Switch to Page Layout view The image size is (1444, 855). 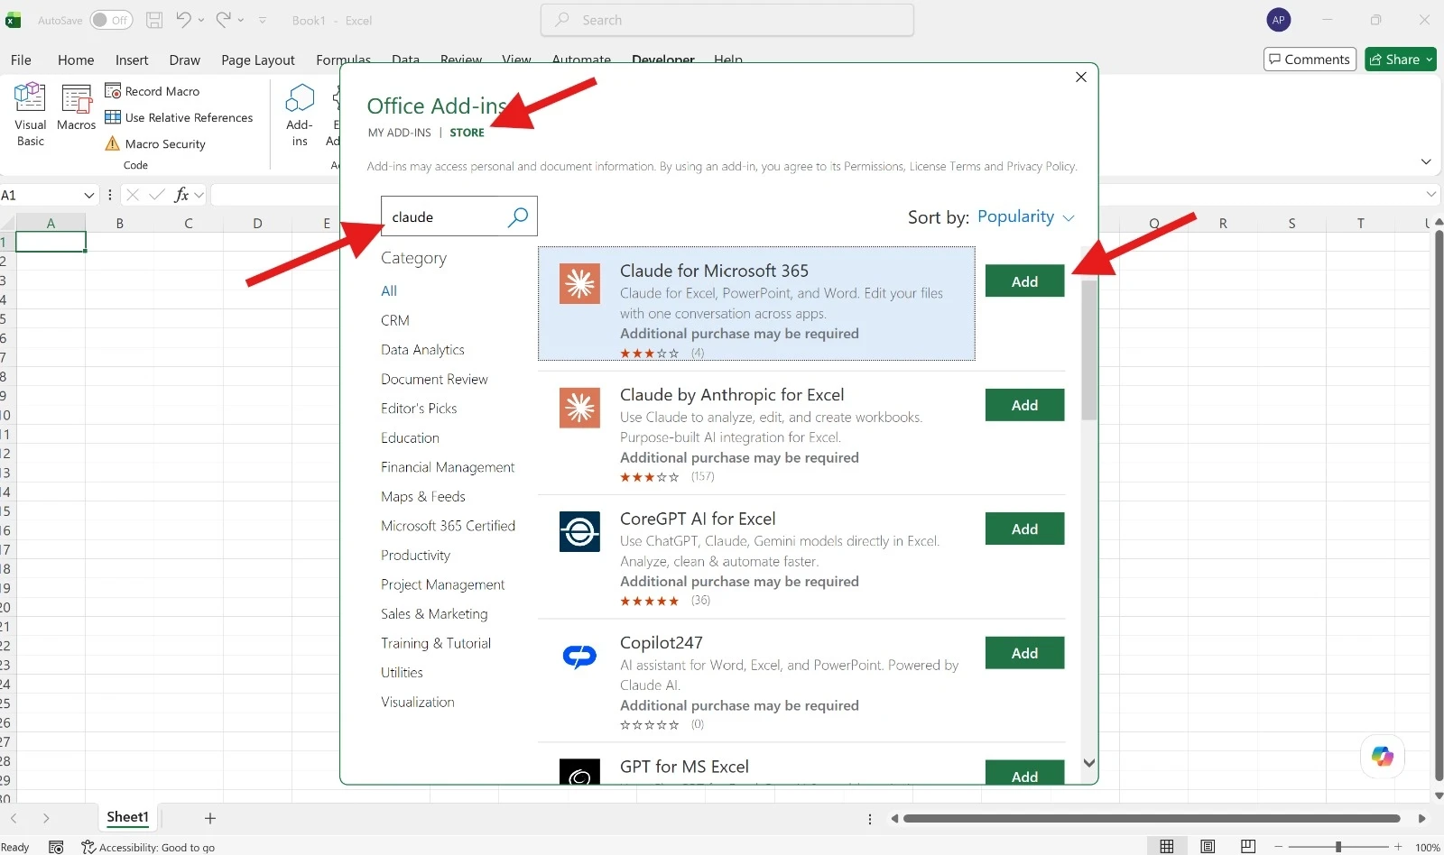[x=1208, y=846]
